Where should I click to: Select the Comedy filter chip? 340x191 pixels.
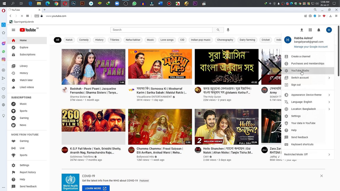84,40
